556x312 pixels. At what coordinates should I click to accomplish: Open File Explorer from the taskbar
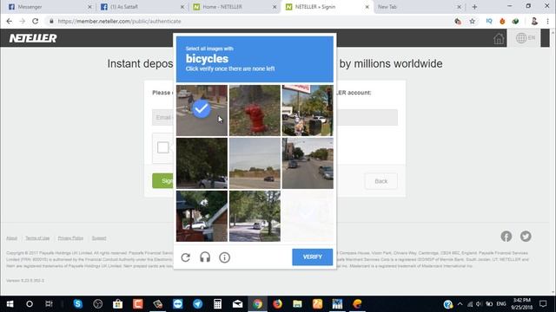pos(297,304)
